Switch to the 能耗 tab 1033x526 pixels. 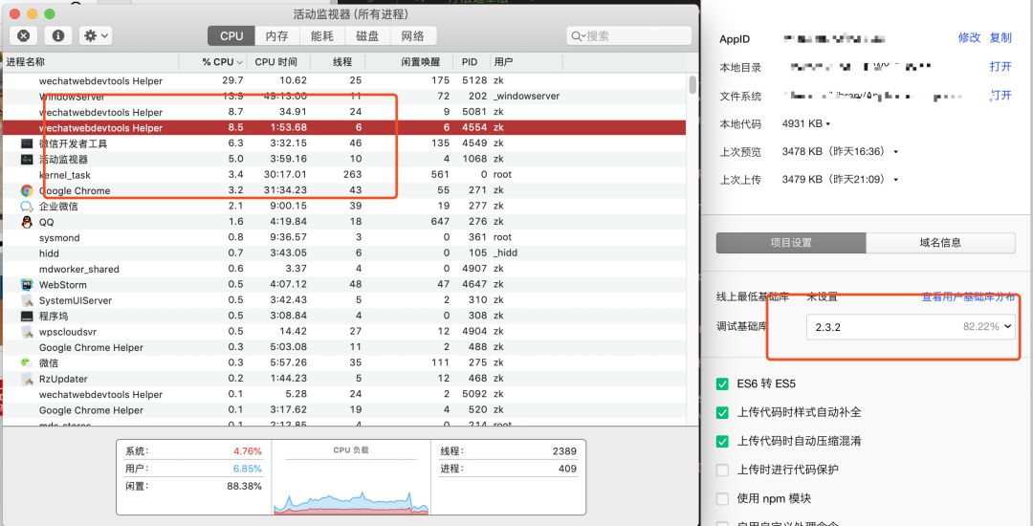322,36
